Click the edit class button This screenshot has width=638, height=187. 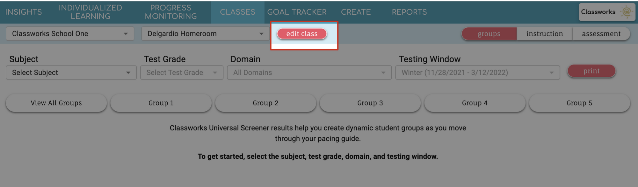(x=301, y=34)
